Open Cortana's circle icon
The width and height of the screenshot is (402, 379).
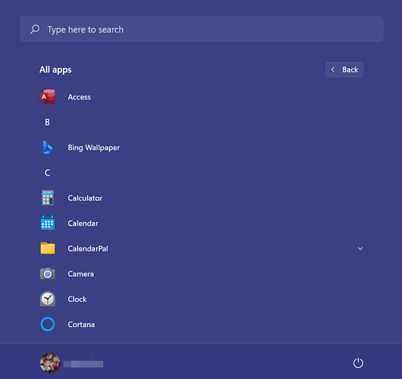click(48, 324)
